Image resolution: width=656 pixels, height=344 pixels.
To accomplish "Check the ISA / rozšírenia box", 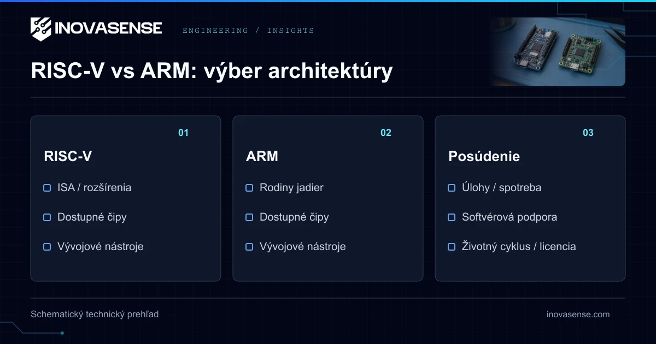I will [47, 188].
